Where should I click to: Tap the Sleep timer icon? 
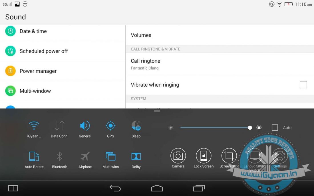(x=136, y=126)
